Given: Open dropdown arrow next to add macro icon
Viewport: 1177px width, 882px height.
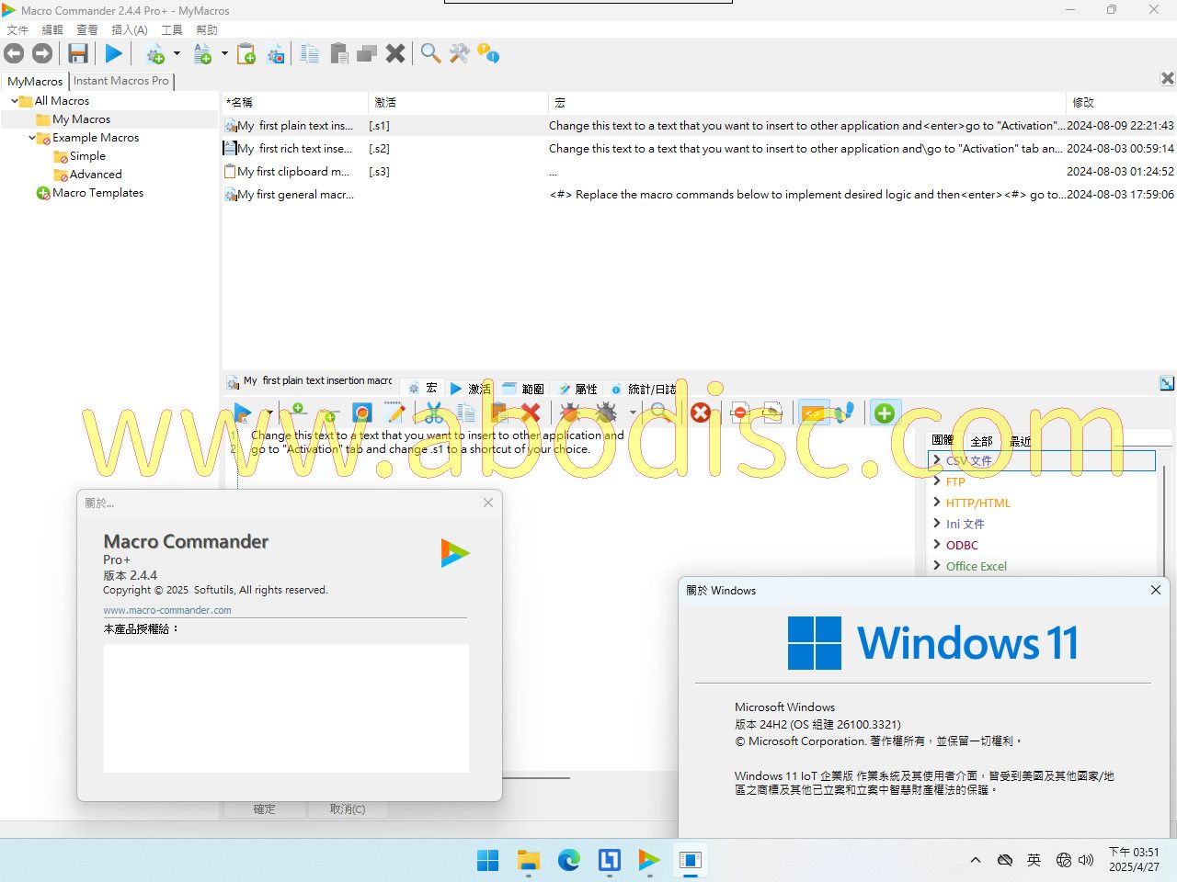Looking at the screenshot, I should [177, 54].
